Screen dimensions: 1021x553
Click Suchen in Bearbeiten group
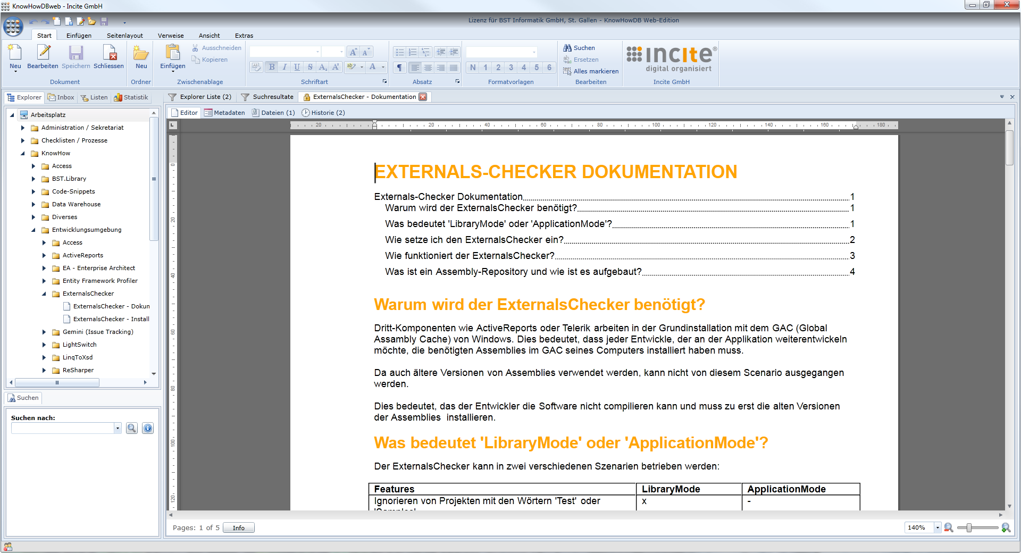click(x=579, y=48)
